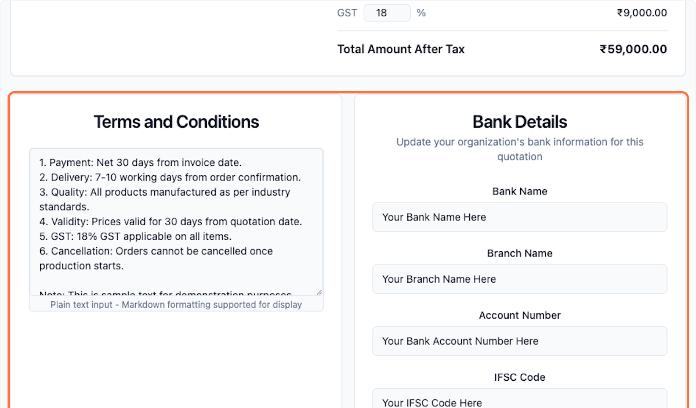
Task: Click the percent sign beside GST field
Action: (x=421, y=12)
